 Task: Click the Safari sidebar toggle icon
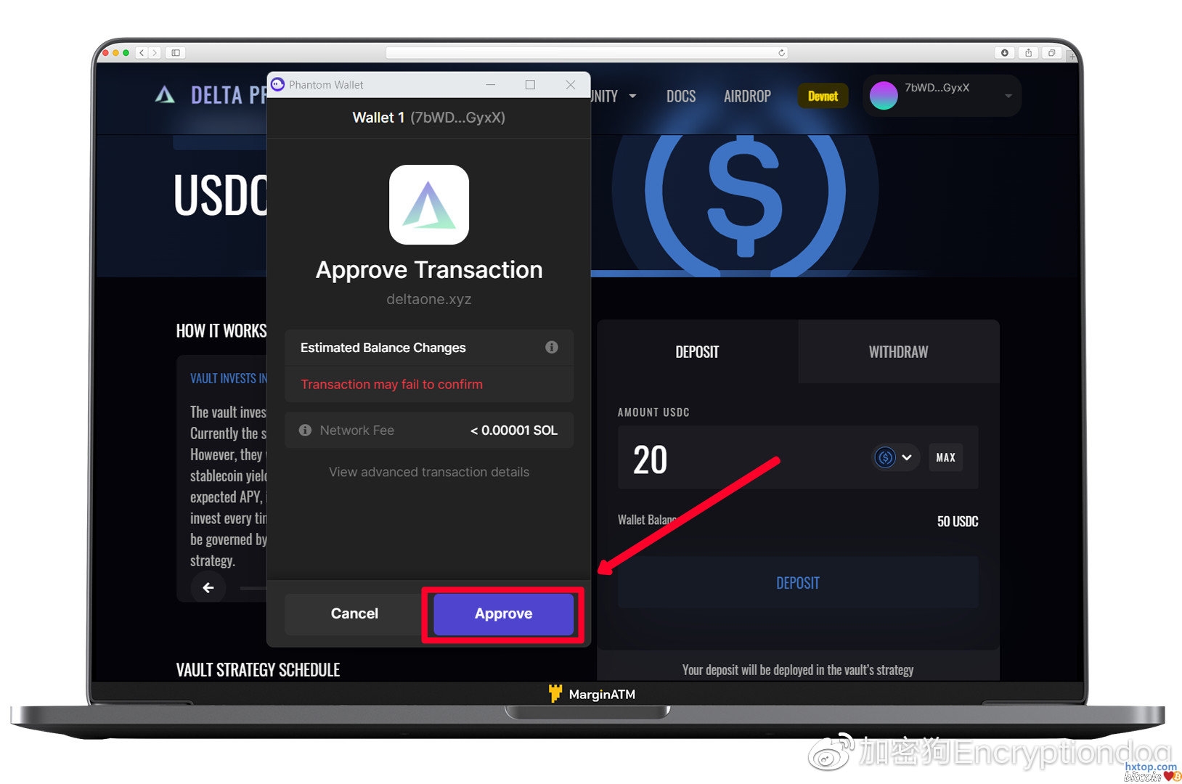click(x=176, y=53)
